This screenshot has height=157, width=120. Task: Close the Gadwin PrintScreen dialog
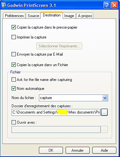tap(114, 5)
